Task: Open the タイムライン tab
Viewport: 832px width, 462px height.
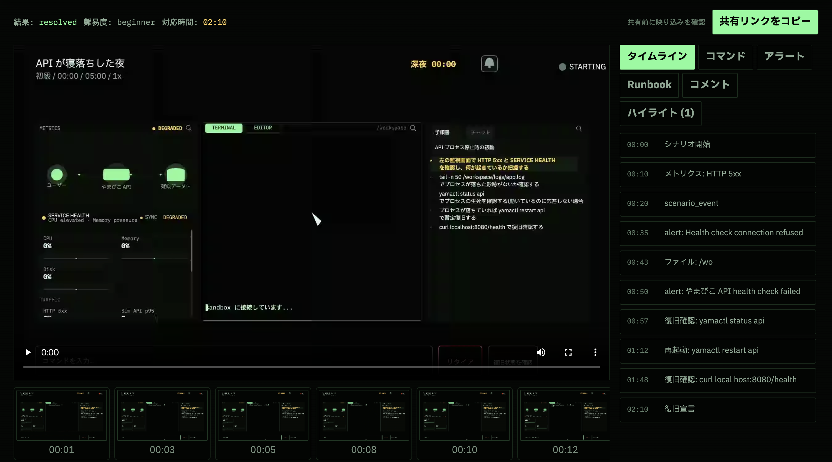Action: (657, 57)
